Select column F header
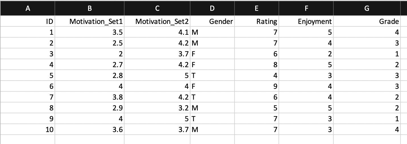407x144 pixels. (306, 9)
